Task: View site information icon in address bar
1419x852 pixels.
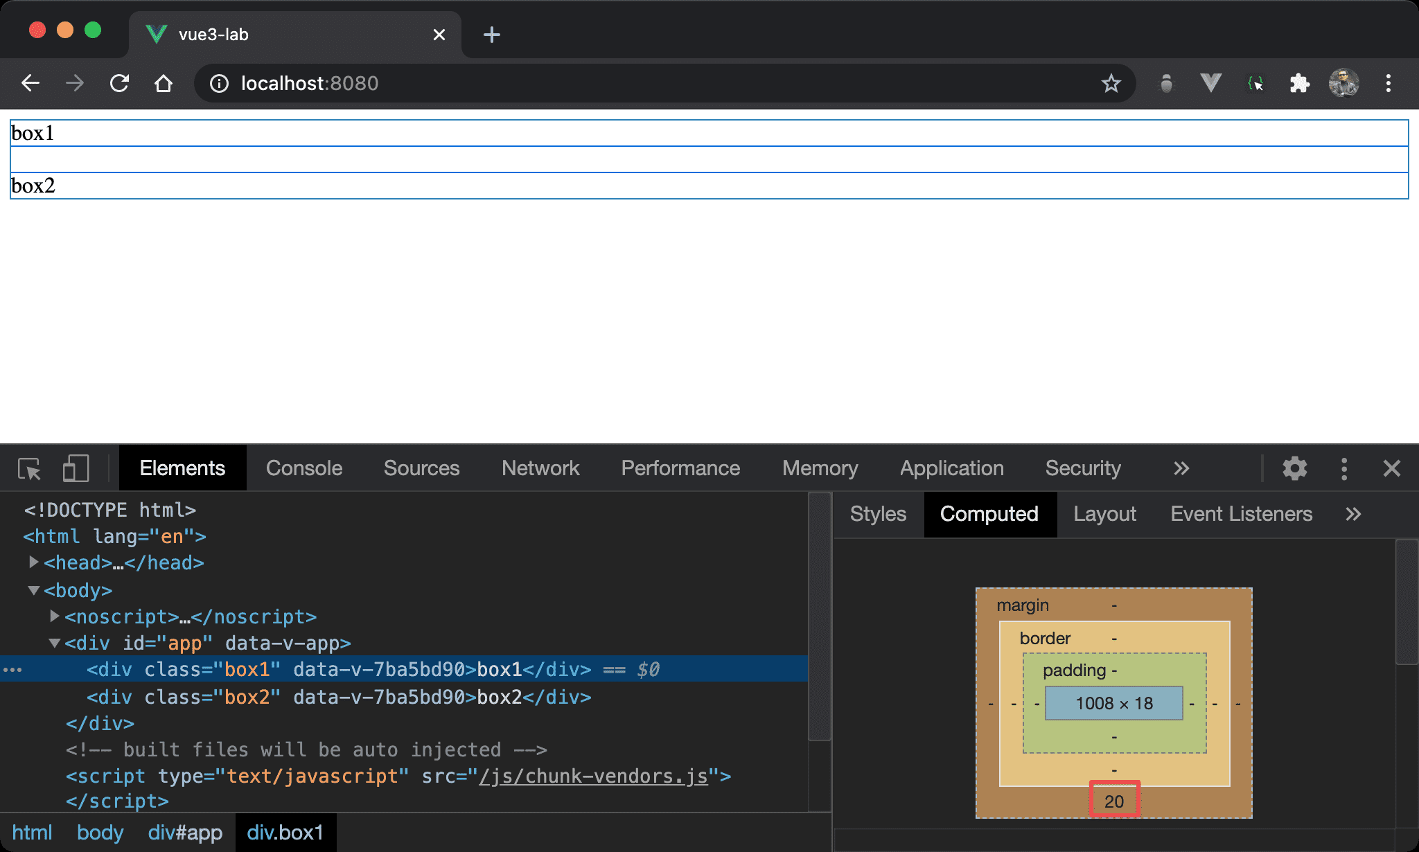Action: point(219,84)
